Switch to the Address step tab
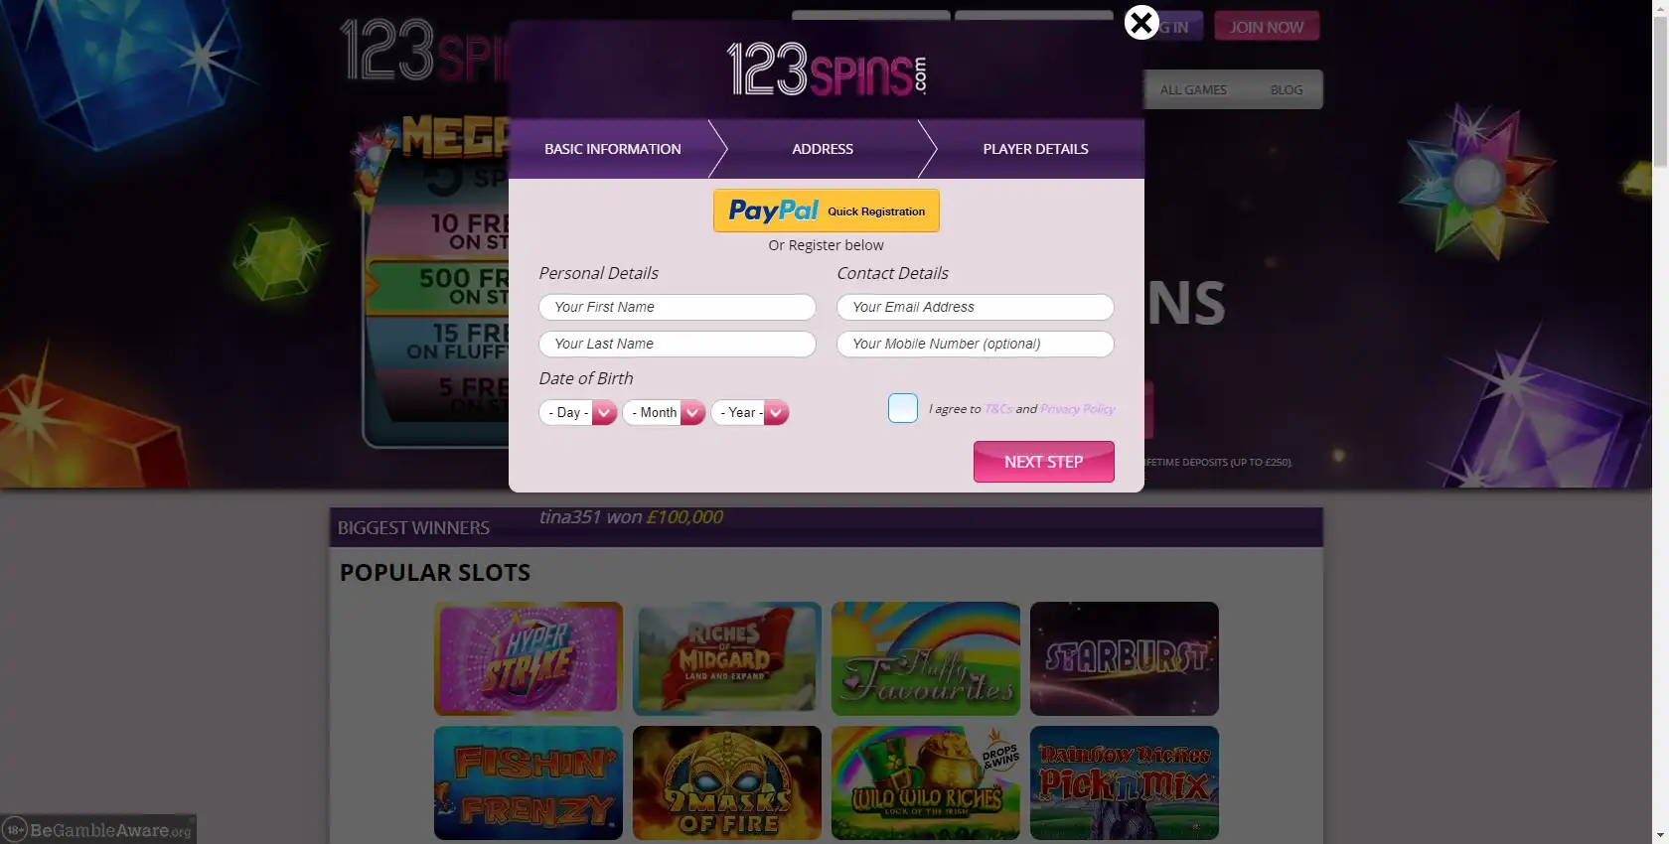The width and height of the screenshot is (1669, 844). point(823,149)
